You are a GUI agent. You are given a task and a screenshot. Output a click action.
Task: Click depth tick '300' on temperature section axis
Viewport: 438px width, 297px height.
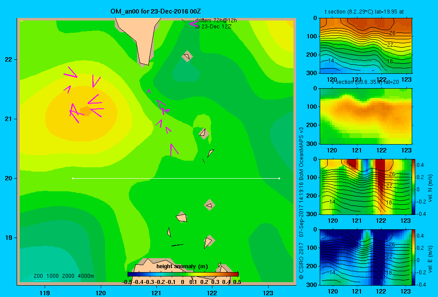coord(312,73)
